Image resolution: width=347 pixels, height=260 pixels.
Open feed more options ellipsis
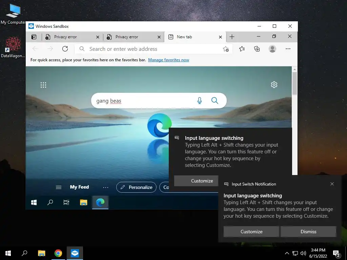pyautogui.click(x=106, y=188)
